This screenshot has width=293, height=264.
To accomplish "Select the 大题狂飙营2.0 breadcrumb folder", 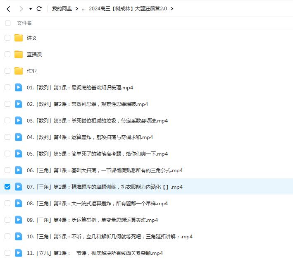I will [128, 9].
